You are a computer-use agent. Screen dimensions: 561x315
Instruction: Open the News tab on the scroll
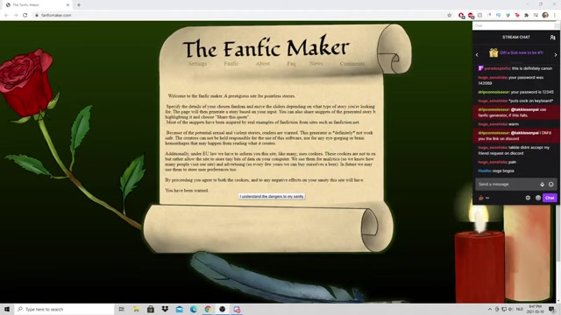pos(316,64)
